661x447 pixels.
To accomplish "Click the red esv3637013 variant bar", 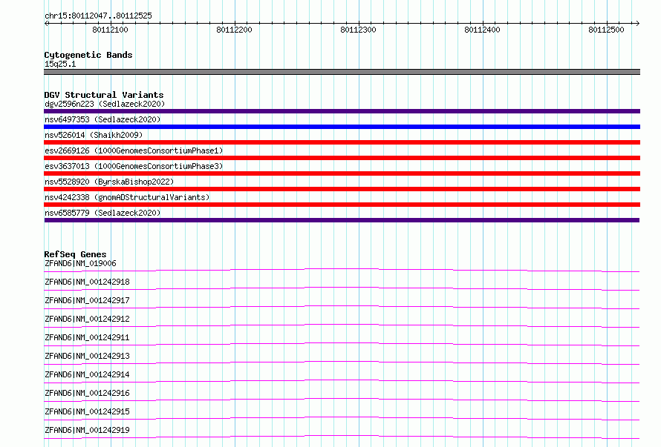I will pos(342,173).
